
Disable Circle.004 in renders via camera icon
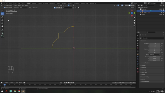click(163, 11)
